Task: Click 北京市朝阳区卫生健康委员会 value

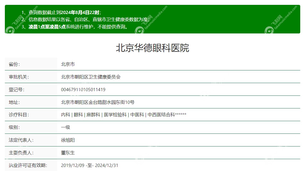Action: pos(91,77)
